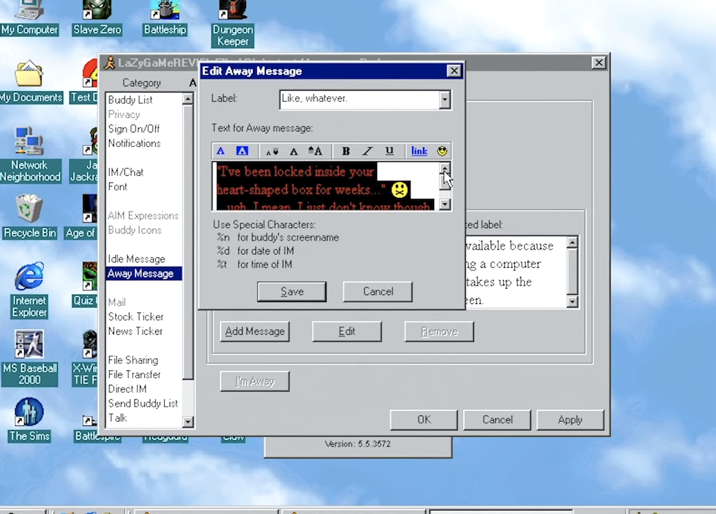Close the Preferences window
This screenshot has height=514, width=716.
[599, 63]
